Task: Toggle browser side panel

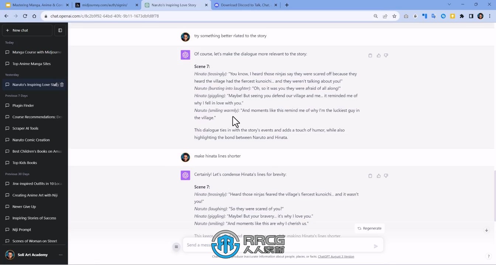Action: tap(471, 16)
